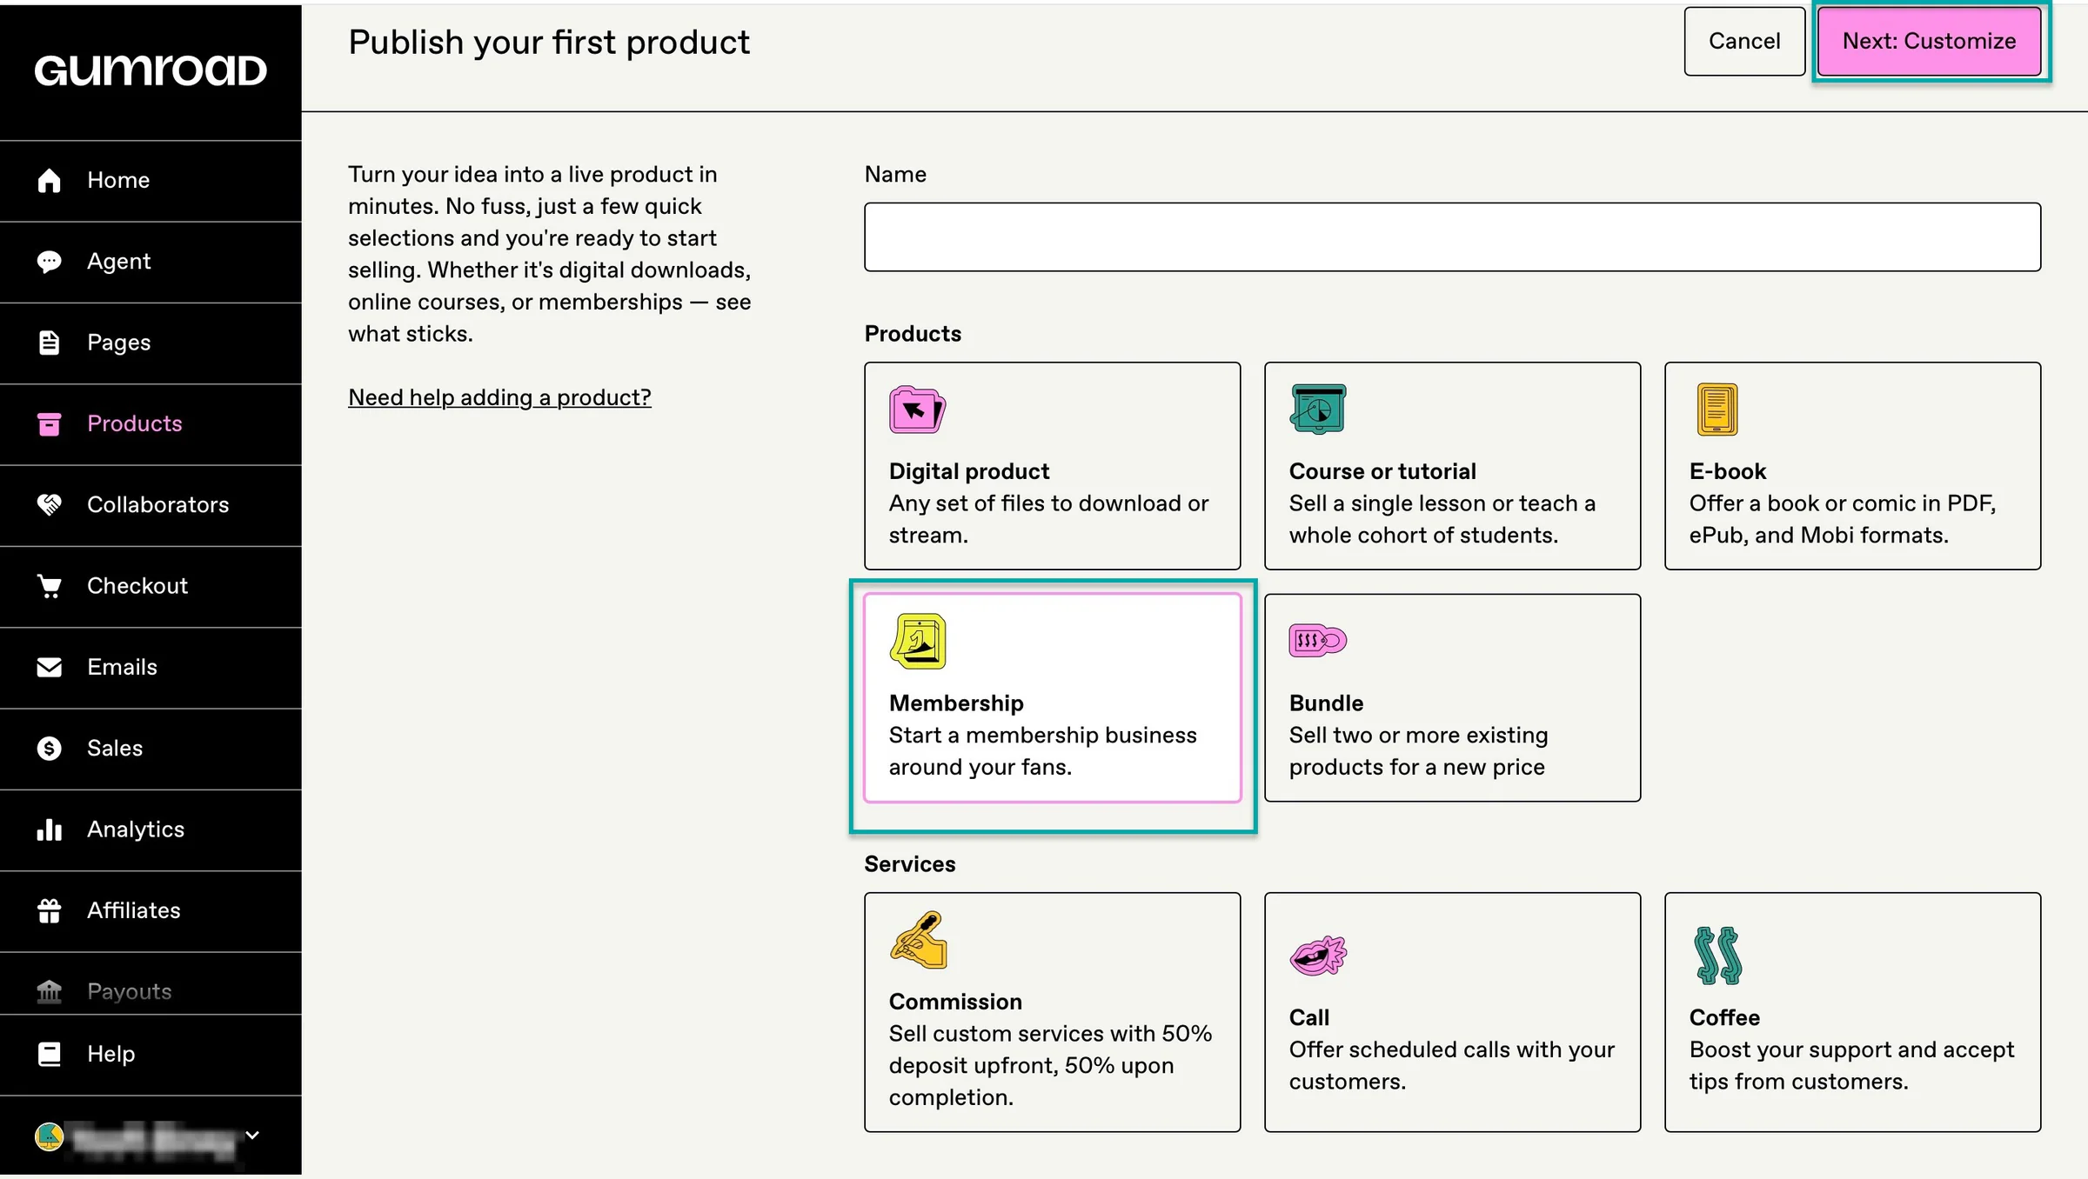Viewport: 2088px width, 1179px height.
Task: Click the Checkout cart icon
Action: coord(50,586)
